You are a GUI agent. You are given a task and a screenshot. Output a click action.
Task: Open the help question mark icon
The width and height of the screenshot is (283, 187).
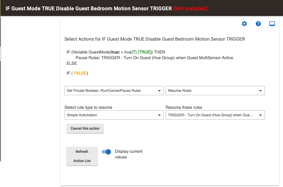pos(258,24)
